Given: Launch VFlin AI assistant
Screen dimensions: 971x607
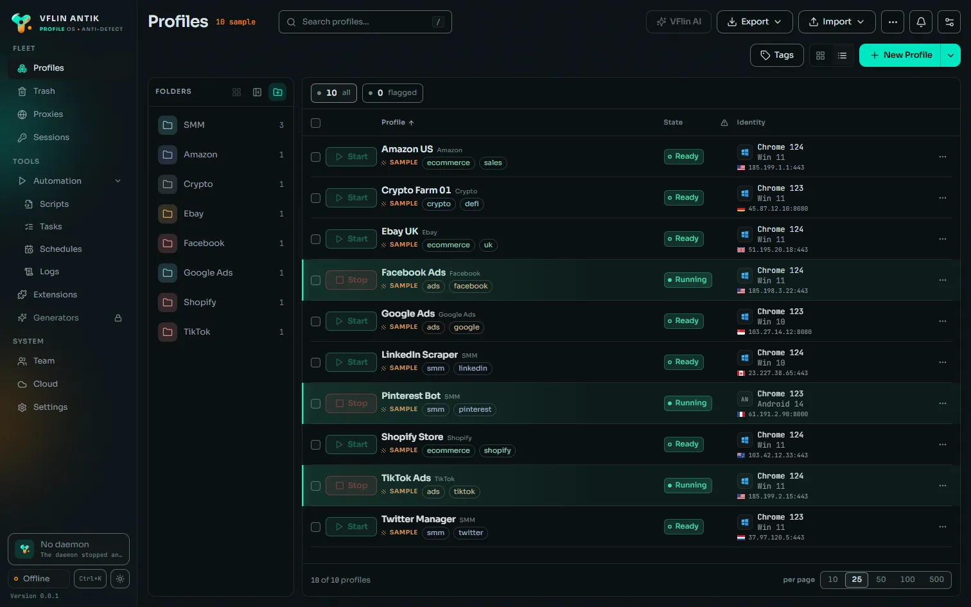Looking at the screenshot, I should pyautogui.click(x=678, y=22).
